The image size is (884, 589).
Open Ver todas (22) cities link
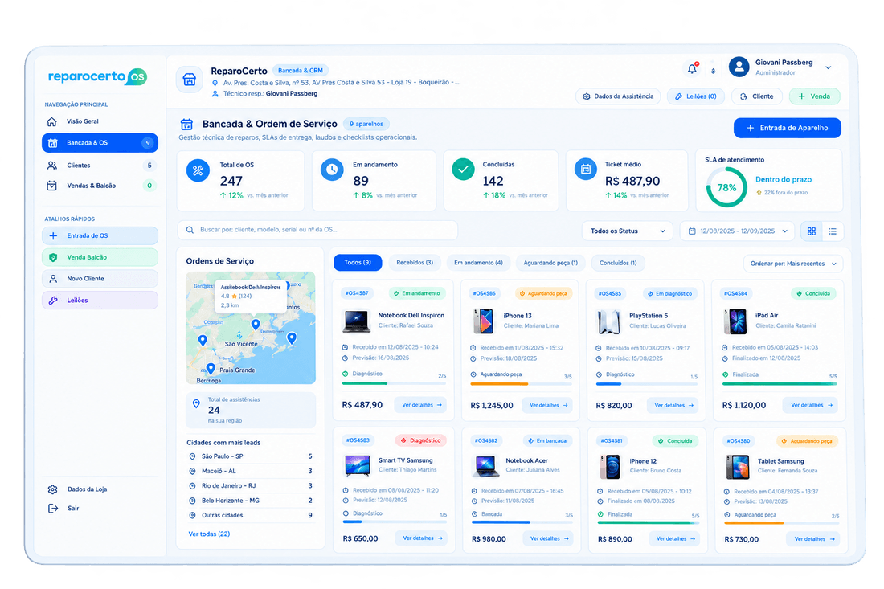pyautogui.click(x=209, y=534)
